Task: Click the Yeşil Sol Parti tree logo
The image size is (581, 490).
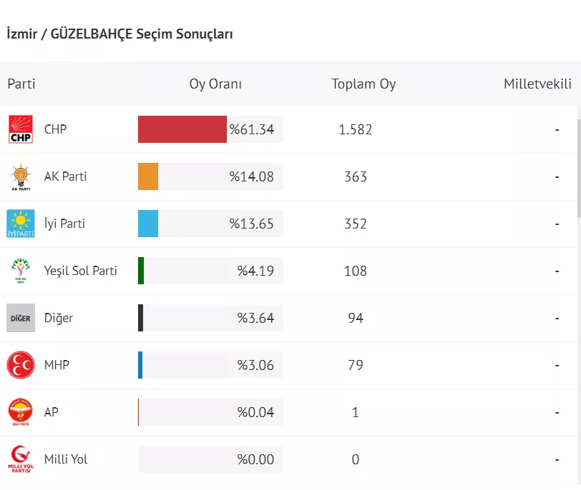Action: click(21, 271)
